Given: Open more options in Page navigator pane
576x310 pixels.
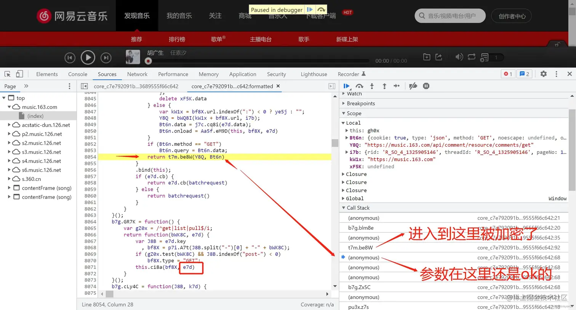Looking at the screenshot, I should point(69,86).
